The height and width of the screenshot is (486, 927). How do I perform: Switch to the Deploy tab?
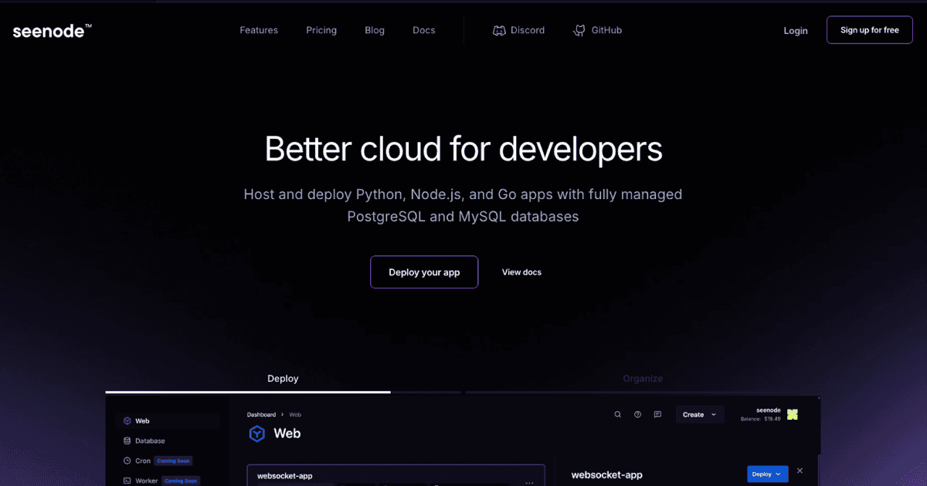[283, 379]
